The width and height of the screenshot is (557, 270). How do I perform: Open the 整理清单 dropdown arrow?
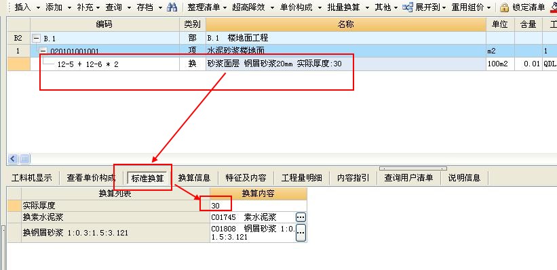(x=225, y=7)
